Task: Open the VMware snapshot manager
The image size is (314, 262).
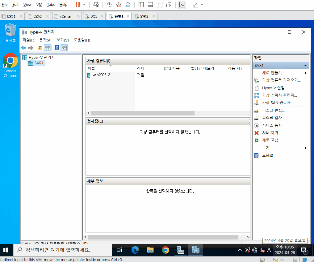Action: [x=128, y=5]
